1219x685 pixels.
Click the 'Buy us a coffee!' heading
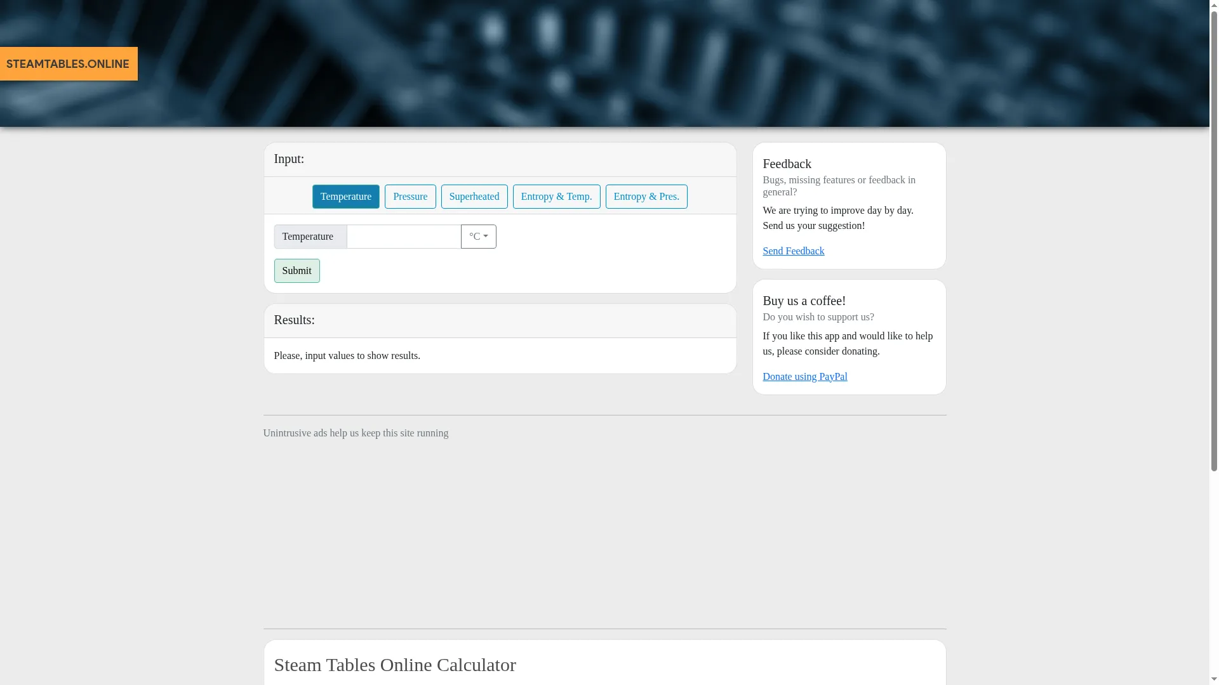(804, 301)
